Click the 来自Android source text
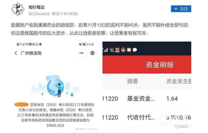Image resolution: width=208 pixels, height=133 pixels. pyautogui.click(x=39, y=14)
